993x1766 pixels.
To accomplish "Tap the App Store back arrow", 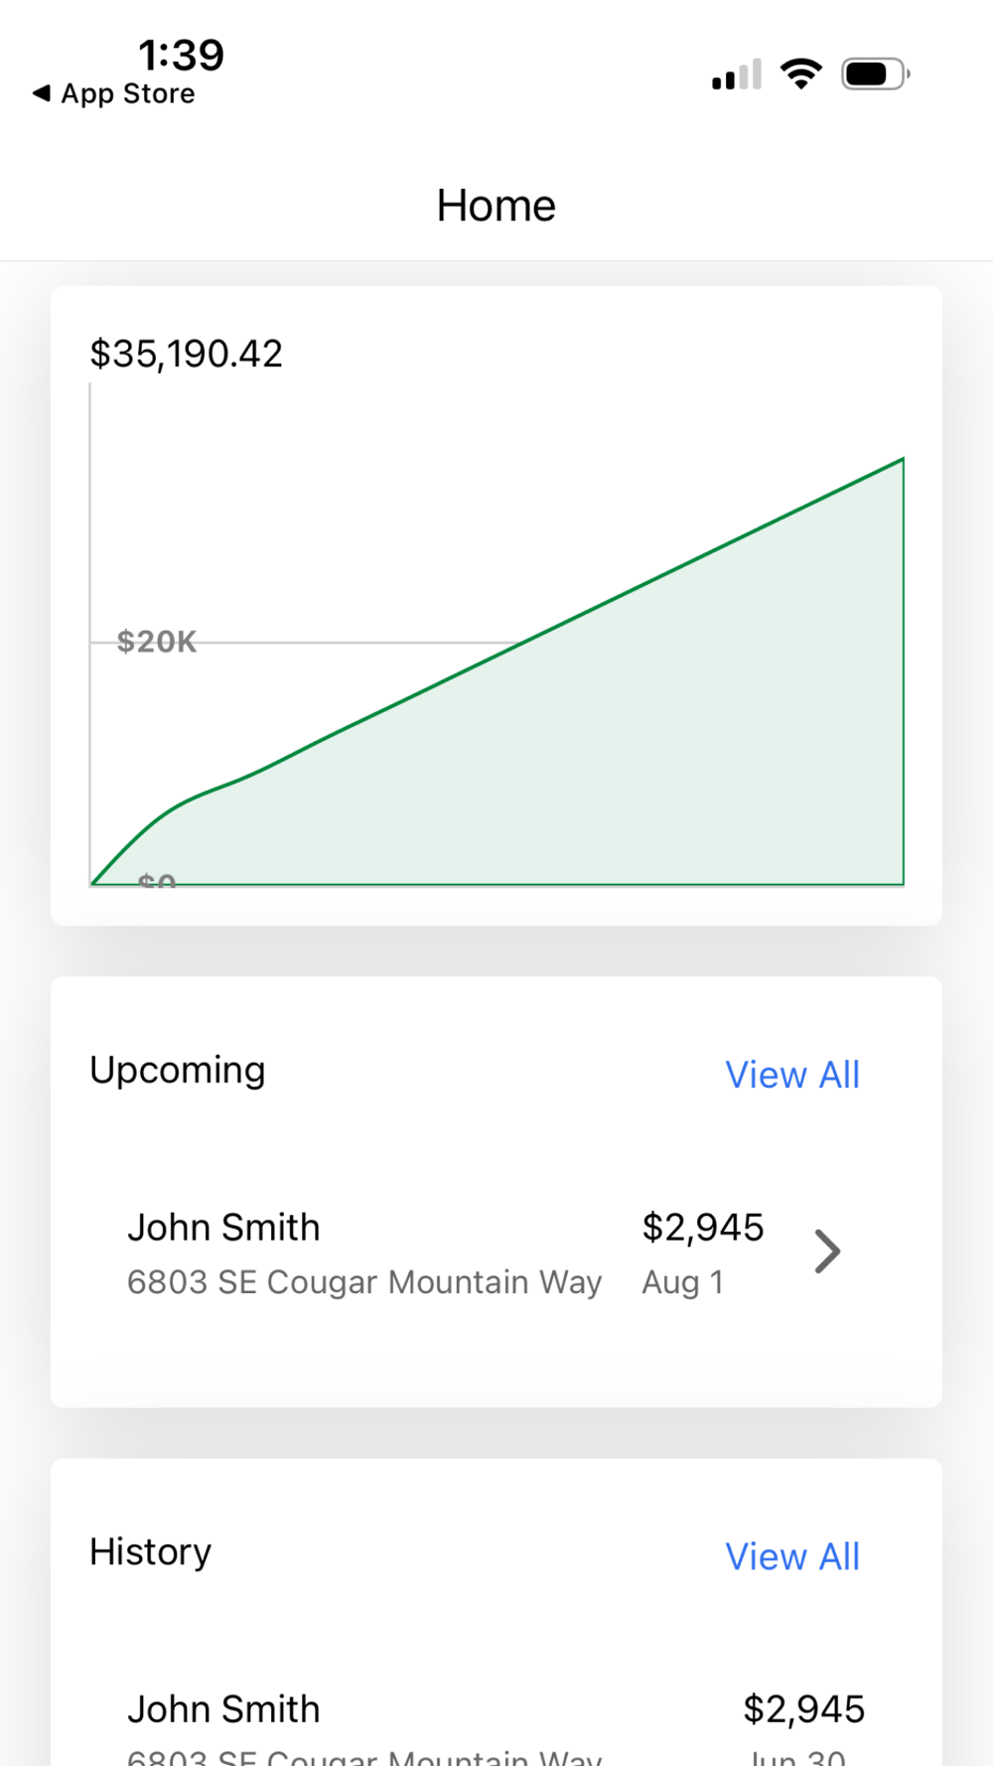I will (x=41, y=93).
